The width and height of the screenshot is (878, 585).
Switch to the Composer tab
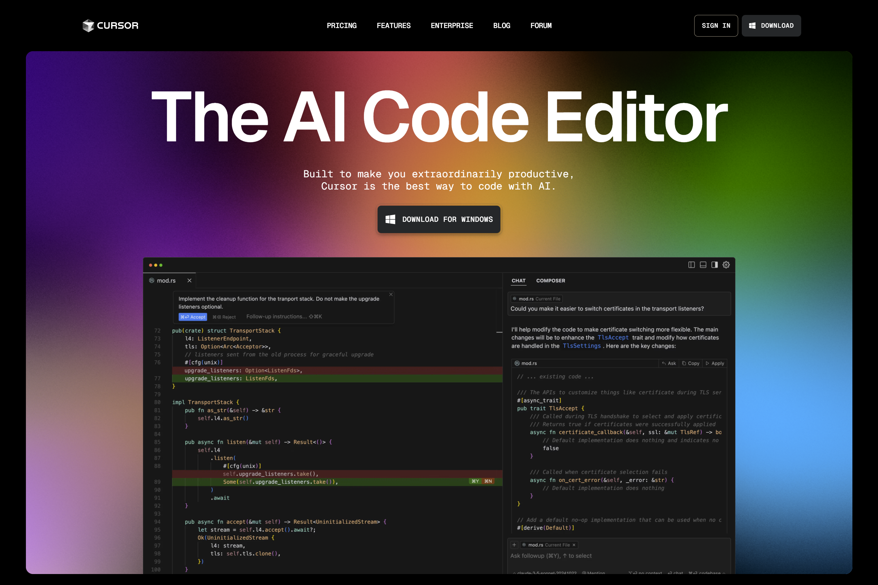pyautogui.click(x=550, y=281)
